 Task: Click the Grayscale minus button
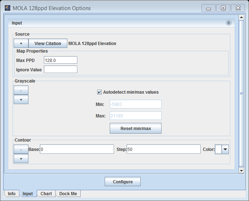tap(21, 90)
